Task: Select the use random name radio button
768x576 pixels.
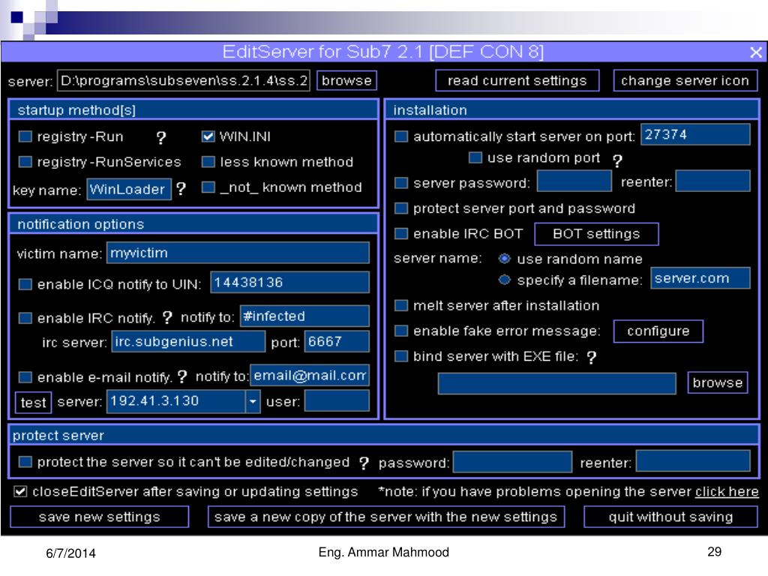Action: (x=504, y=259)
